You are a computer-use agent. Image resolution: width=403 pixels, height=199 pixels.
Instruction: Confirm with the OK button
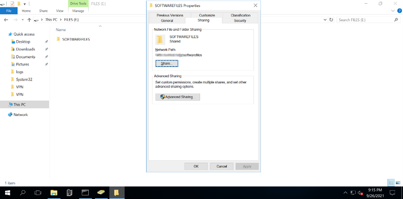[x=196, y=166]
